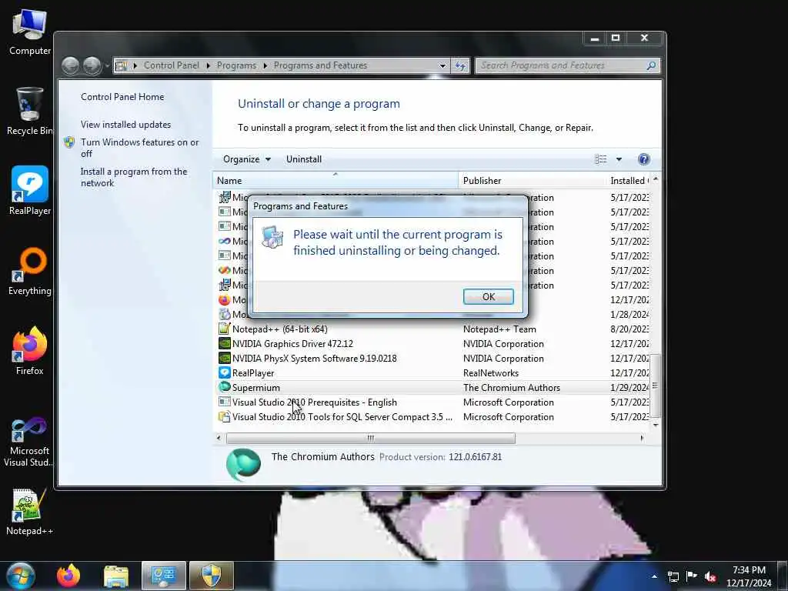Screen dimensions: 788x591
Task: Open the Computer desktop icon
Action: click(30, 32)
